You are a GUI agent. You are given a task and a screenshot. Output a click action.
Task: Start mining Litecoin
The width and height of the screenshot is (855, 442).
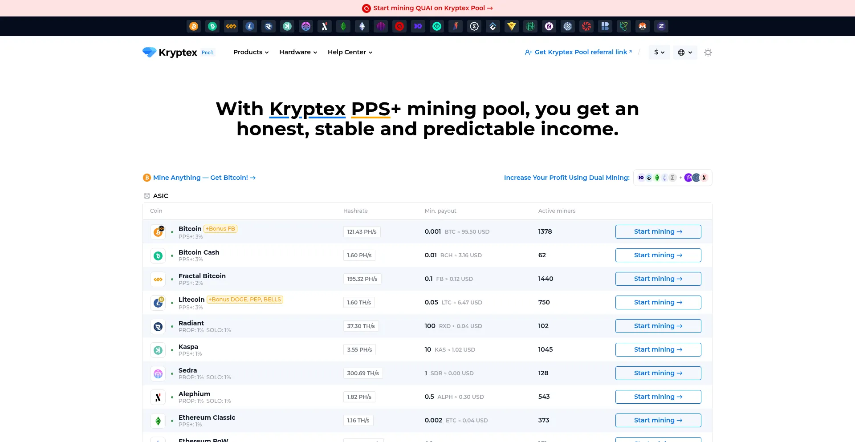click(658, 302)
